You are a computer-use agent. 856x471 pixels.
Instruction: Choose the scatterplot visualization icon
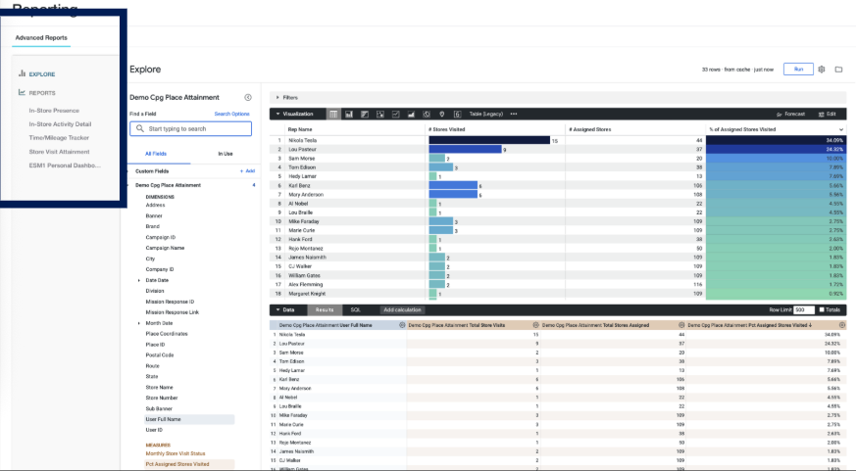point(380,114)
